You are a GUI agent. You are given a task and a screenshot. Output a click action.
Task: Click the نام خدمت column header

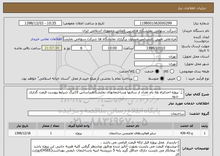[x=133, y=126]
